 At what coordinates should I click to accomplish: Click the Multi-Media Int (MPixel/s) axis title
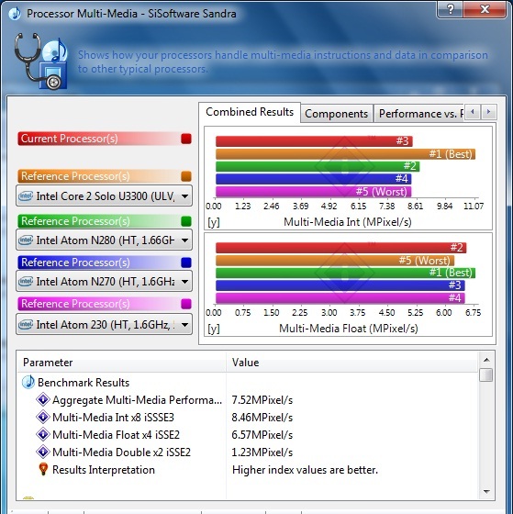(x=348, y=222)
